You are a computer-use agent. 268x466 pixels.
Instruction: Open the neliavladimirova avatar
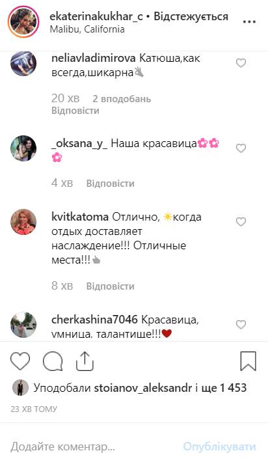(x=23, y=63)
